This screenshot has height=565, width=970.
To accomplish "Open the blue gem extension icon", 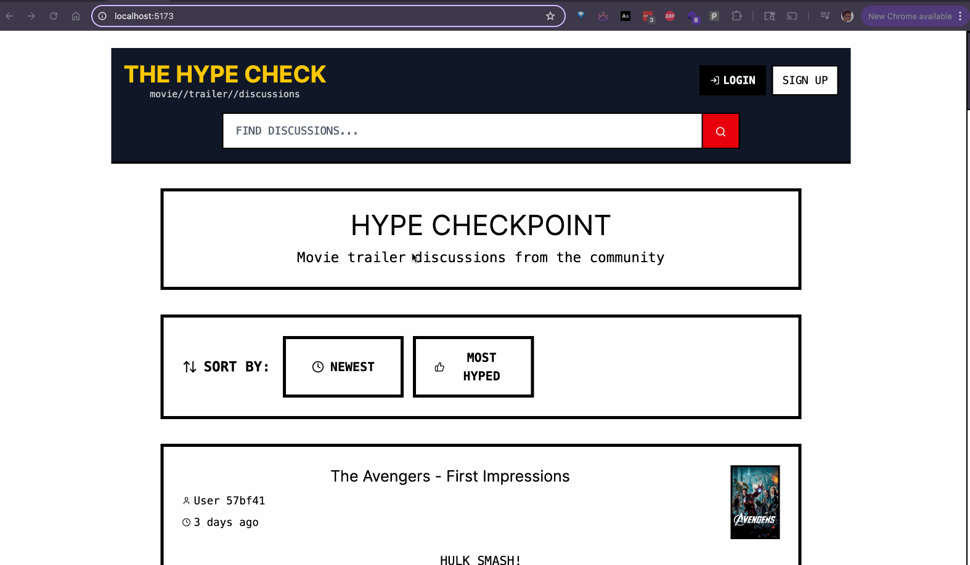I will (581, 16).
